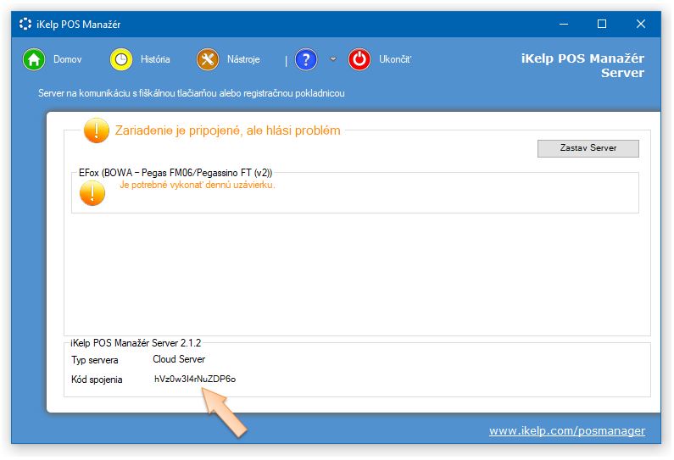This screenshot has width=674, height=460.
Task: Select the História text label in toolbar
Action: (x=155, y=60)
